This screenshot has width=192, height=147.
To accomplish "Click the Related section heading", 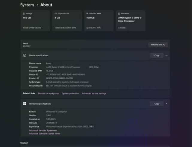I will pos(24,143).
